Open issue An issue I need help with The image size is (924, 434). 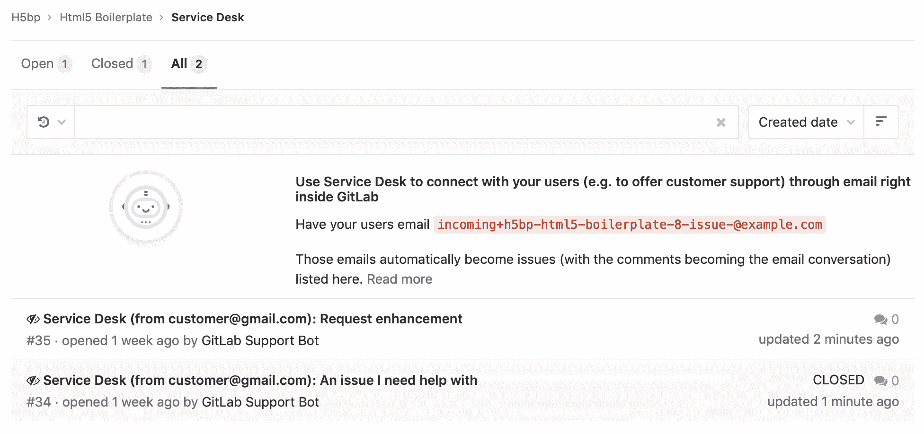pyautogui.click(x=260, y=380)
